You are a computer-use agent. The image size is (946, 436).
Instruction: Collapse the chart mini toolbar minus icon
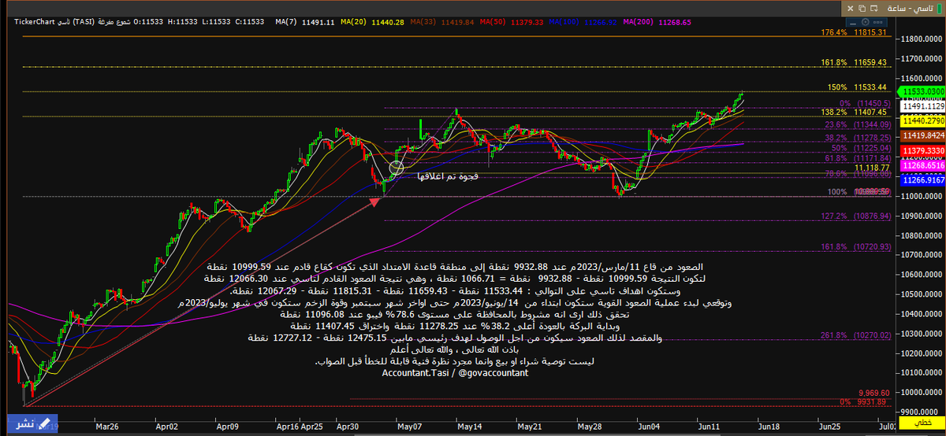853,24
